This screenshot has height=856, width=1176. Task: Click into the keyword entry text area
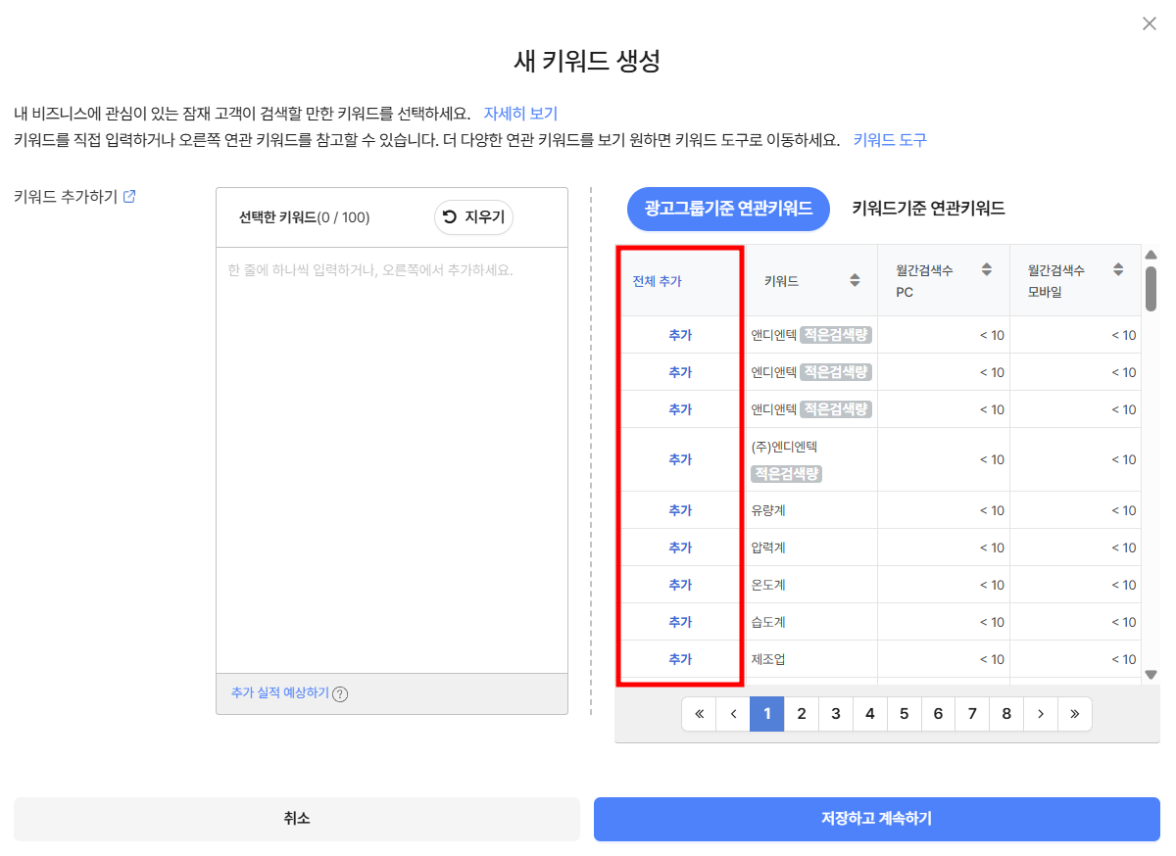[392, 460]
